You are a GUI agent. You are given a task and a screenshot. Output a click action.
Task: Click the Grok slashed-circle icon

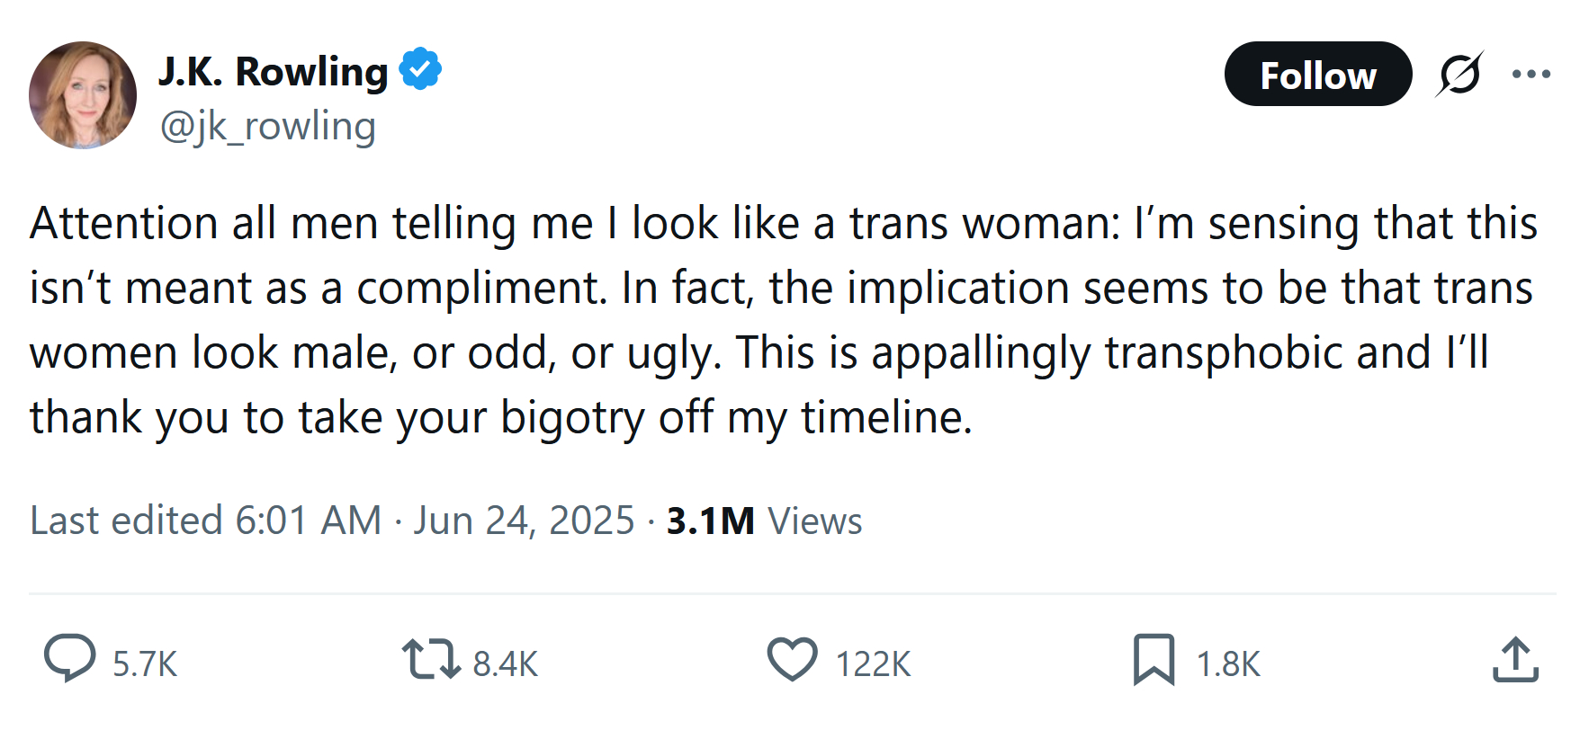click(x=1459, y=74)
